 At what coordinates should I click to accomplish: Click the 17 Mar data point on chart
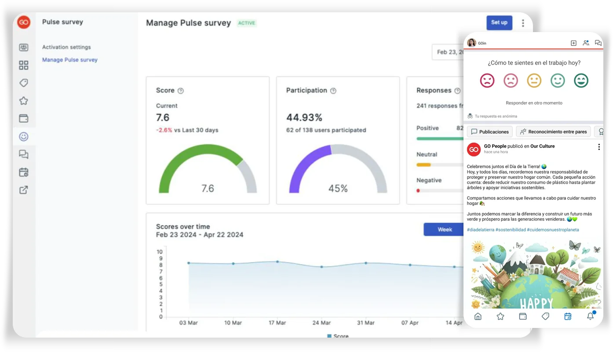(277, 262)
